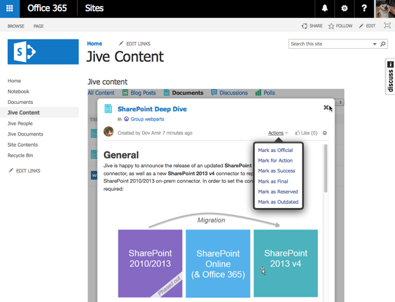The image size is (395, 302).
Task: Click EDIT LINKS next to Home breadcrumb
Action: [135, 44]
